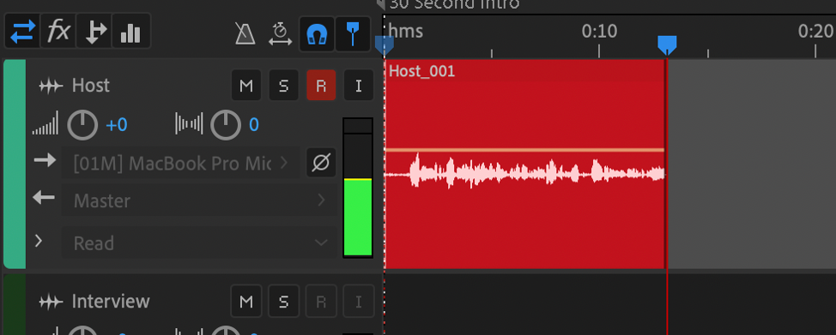Viewport: 836px width, 335px height.
Task: Click the Host track color strip
Action: 15,164
